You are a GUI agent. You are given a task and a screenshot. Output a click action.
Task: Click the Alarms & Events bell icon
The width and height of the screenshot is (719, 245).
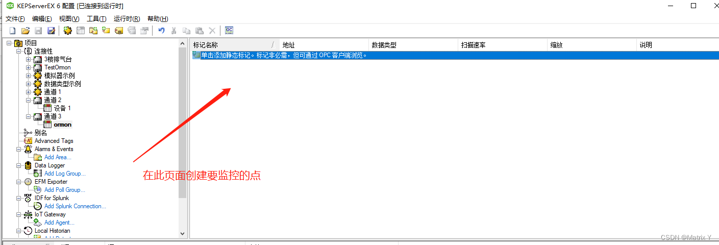pos(28,149)
